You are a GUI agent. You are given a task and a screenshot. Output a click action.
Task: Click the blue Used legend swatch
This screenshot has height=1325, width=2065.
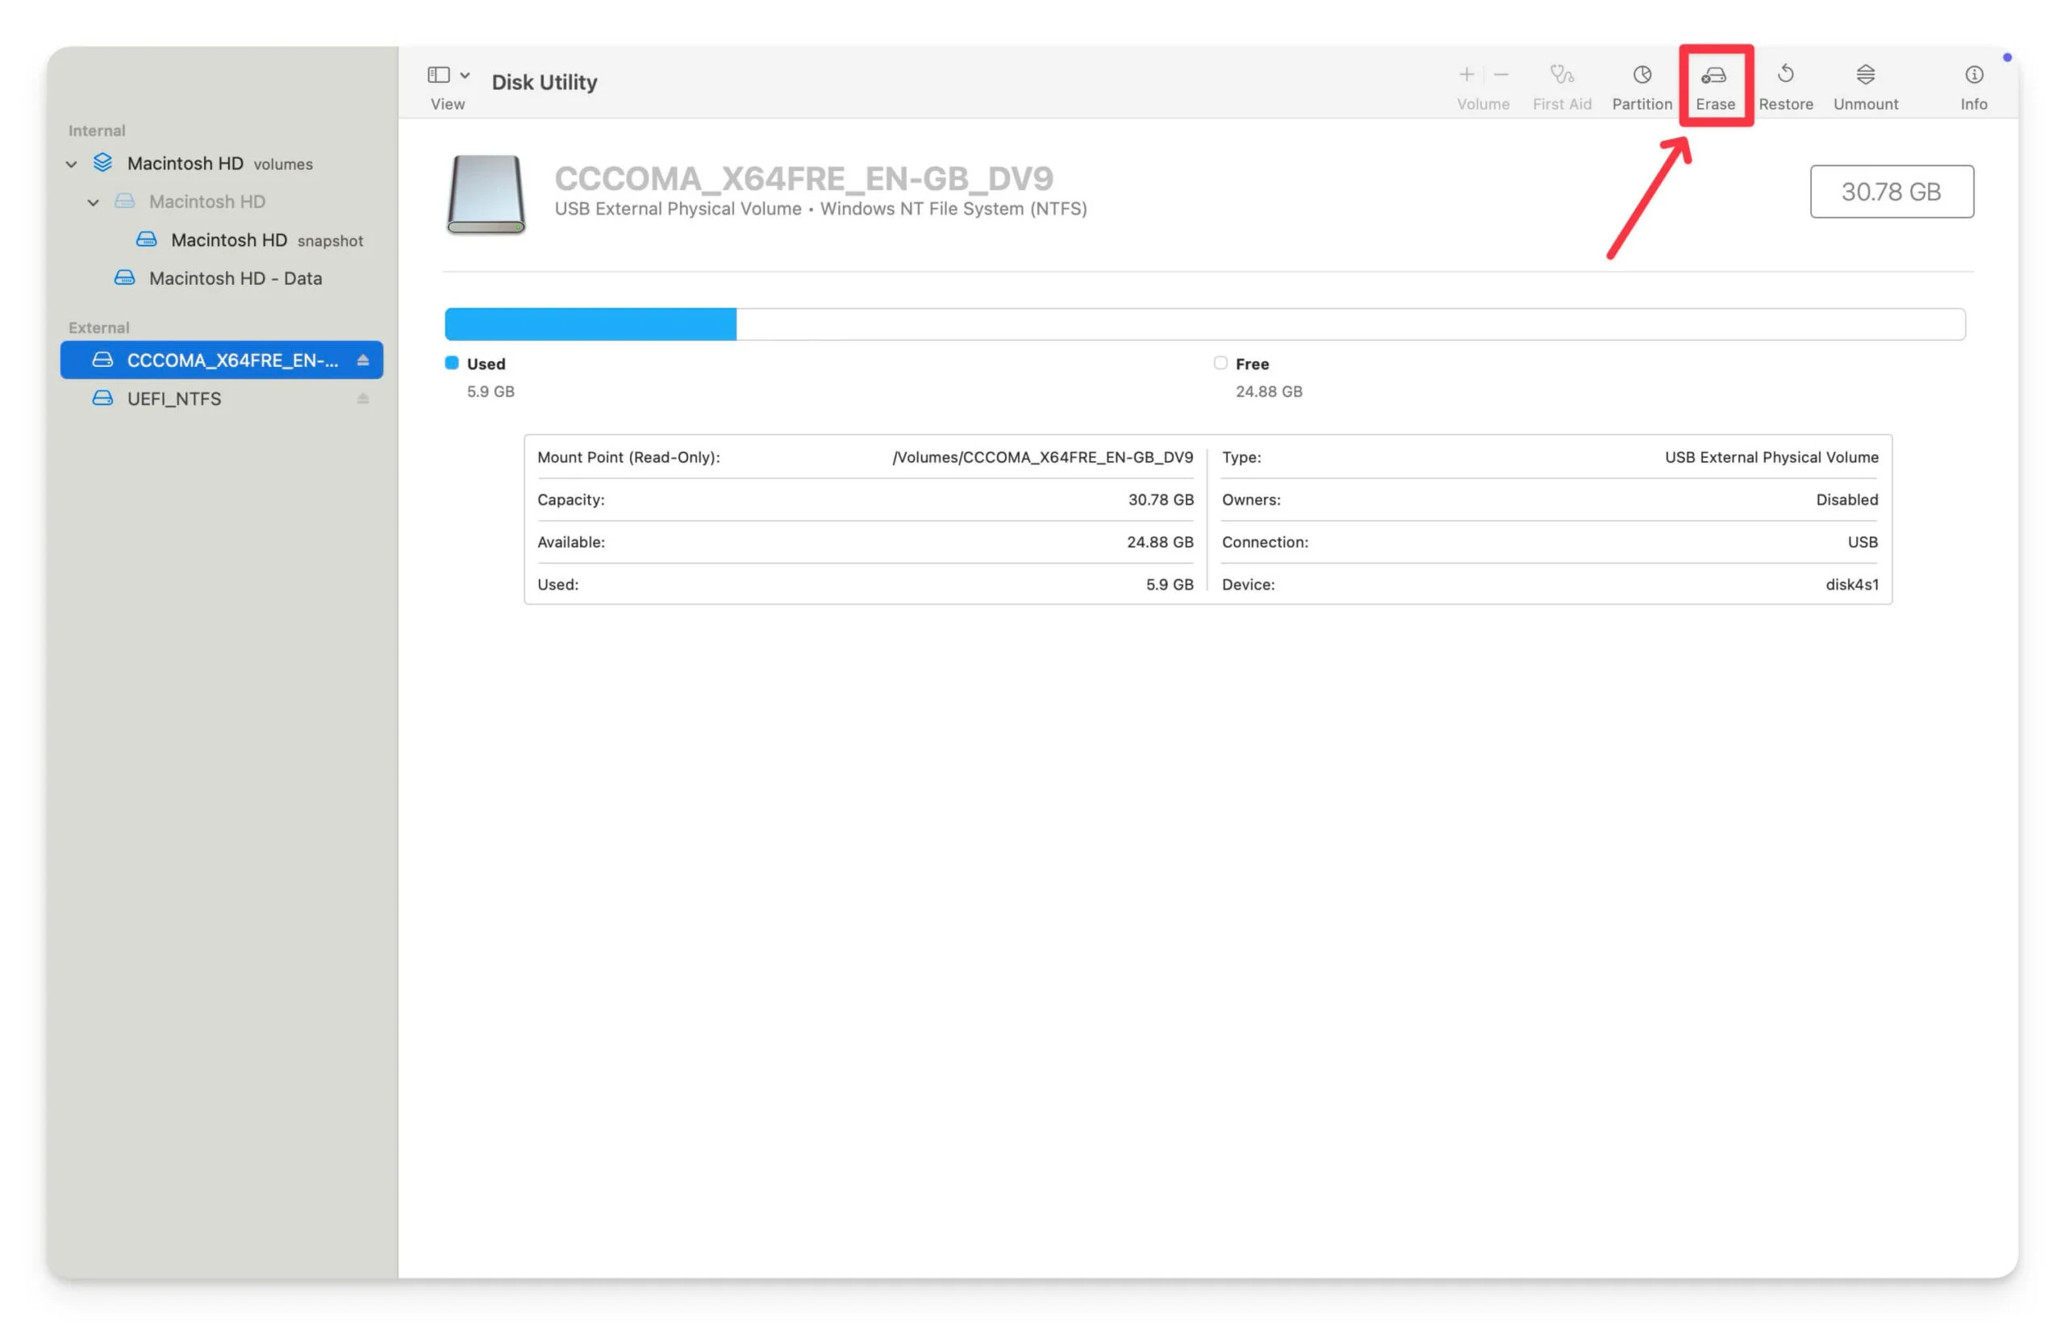click(451, 363)
